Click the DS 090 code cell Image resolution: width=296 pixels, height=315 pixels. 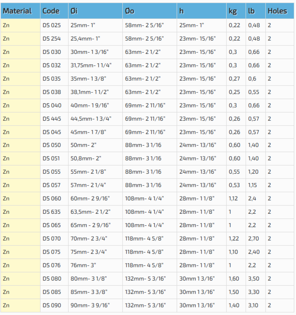coord(52,305)
